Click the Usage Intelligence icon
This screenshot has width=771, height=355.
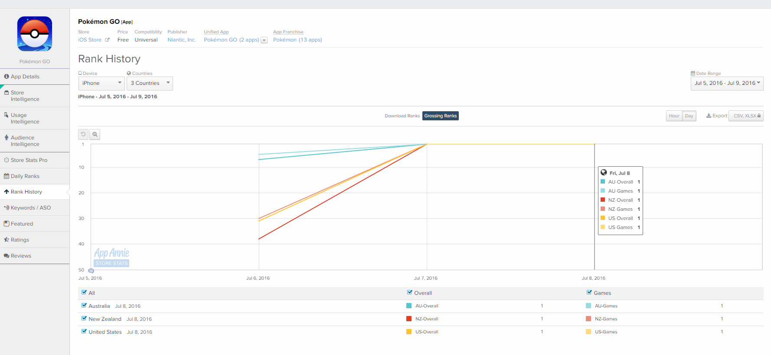(x=7, y=115)
